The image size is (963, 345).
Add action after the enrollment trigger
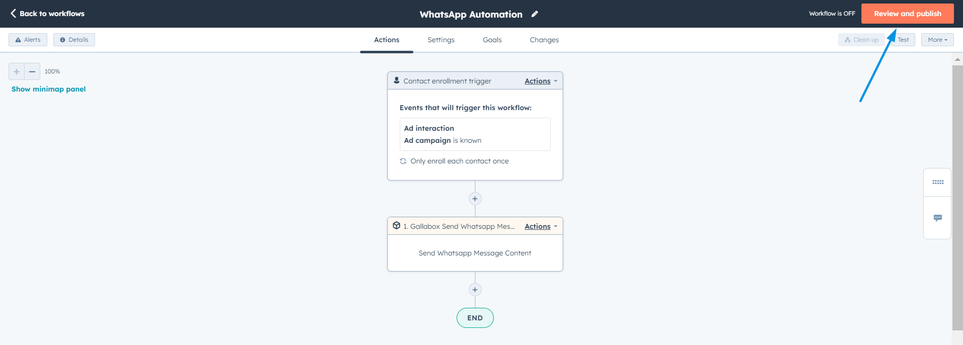(475, 199)
